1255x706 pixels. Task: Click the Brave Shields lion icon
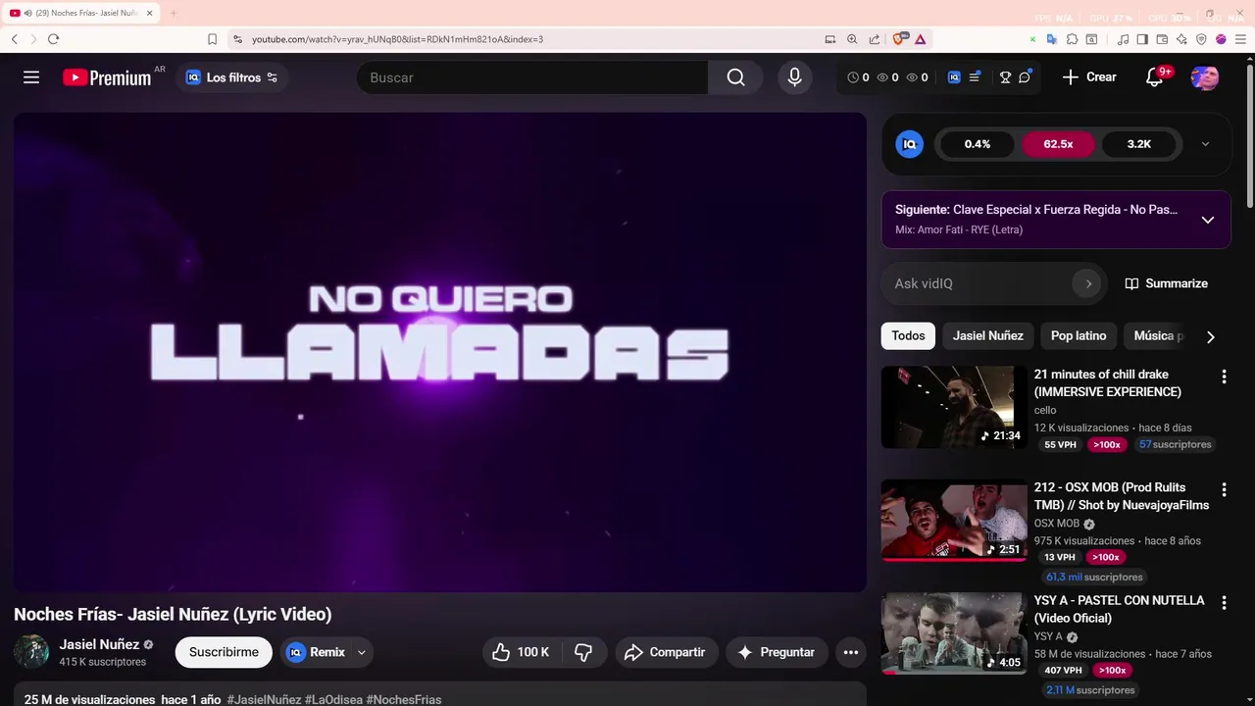coord(898,39)
